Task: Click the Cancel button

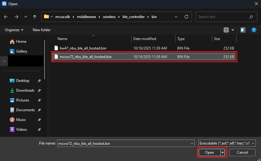Action: (x=242, y=152)
